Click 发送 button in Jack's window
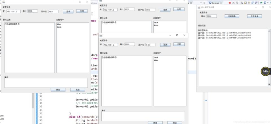 tap(78, 90)
